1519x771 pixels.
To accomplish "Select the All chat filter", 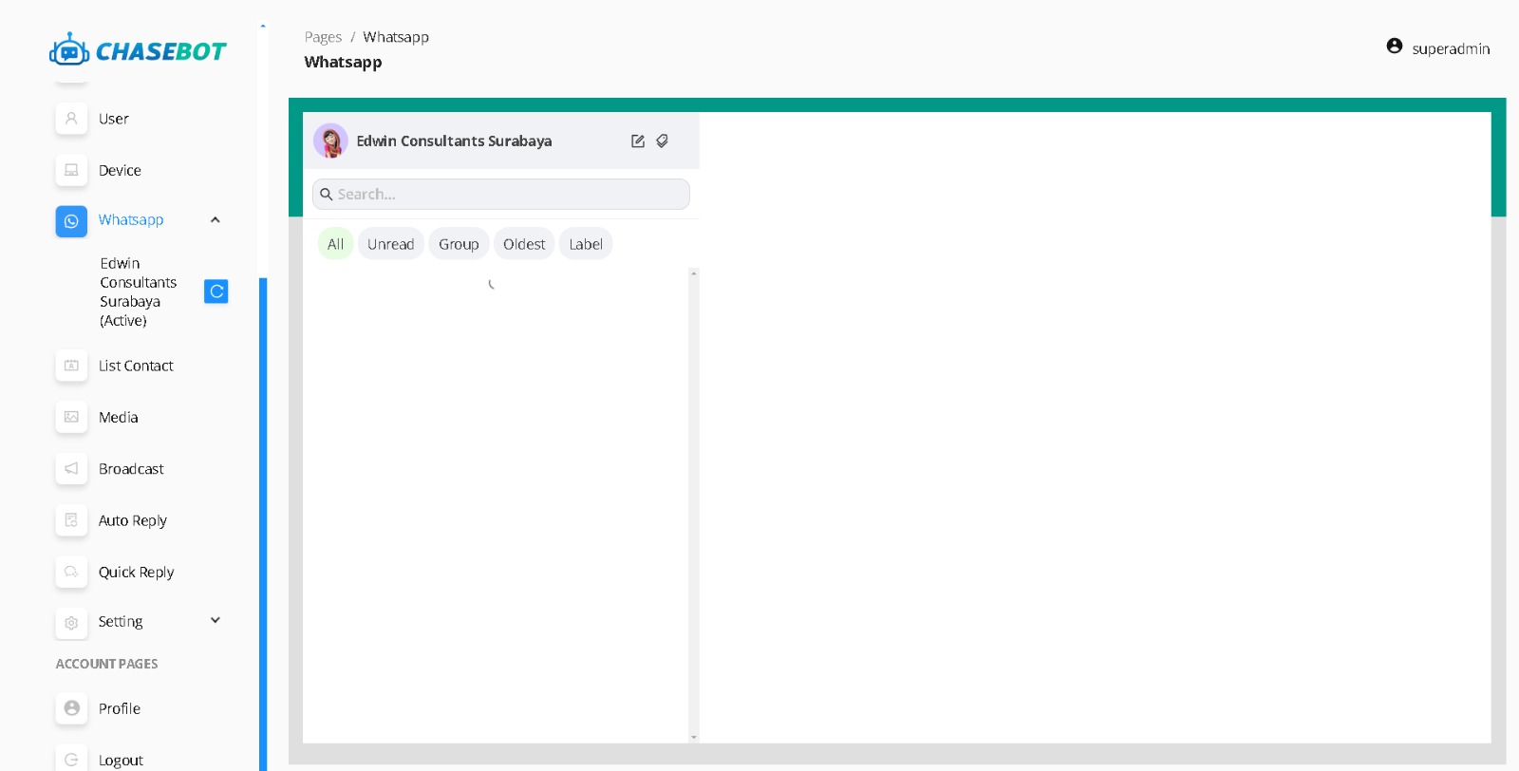I will [x=335, y=244].
